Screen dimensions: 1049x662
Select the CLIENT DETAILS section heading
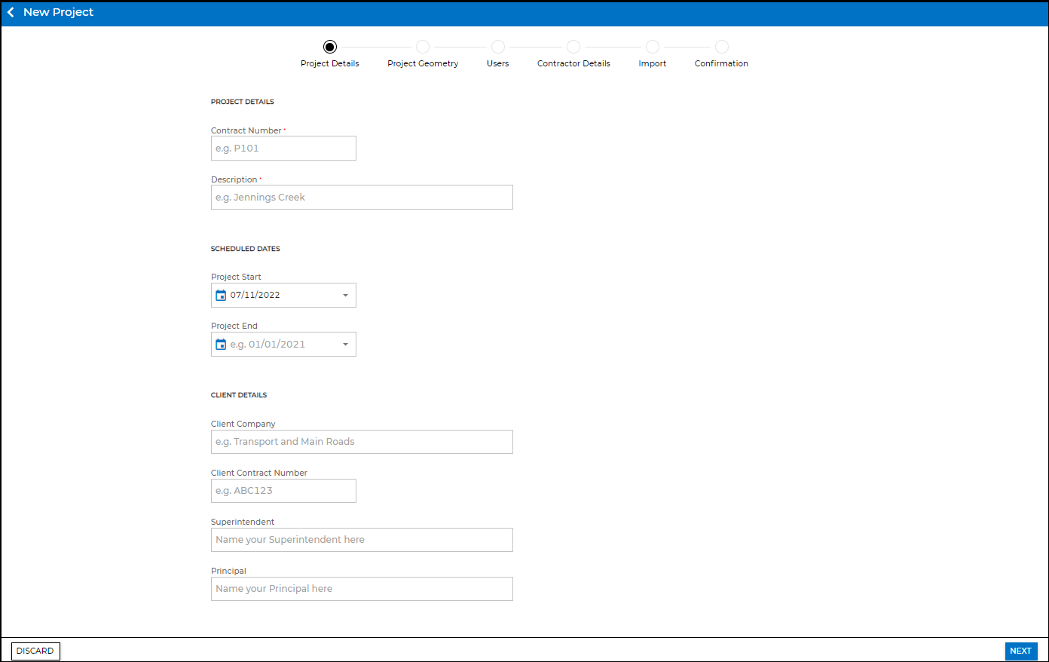pyautogui.click(x=239, y=395)
